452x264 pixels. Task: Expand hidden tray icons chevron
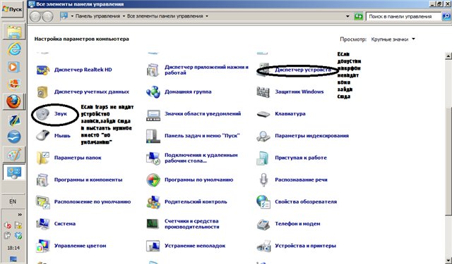pyautogui.click(x=20, y=215)
